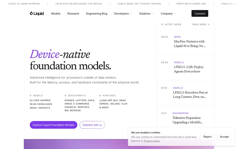Reject analytics cookies
Viewport: 238px width, 149px height.
207,137
